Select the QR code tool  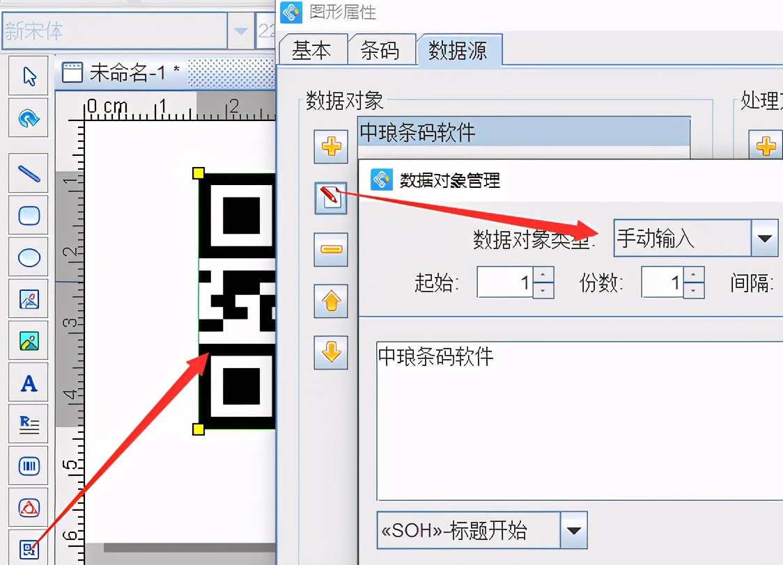pyautogui.click(x=29, y=548)
